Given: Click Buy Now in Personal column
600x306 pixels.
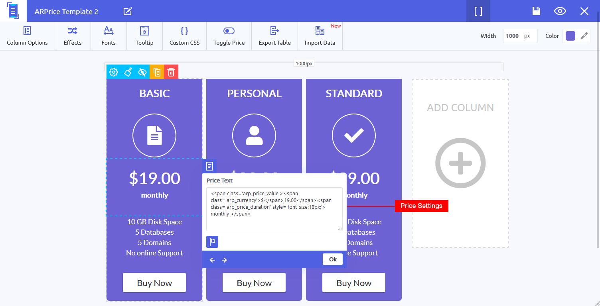Looking at the screenshot, I should coord(254,283).
